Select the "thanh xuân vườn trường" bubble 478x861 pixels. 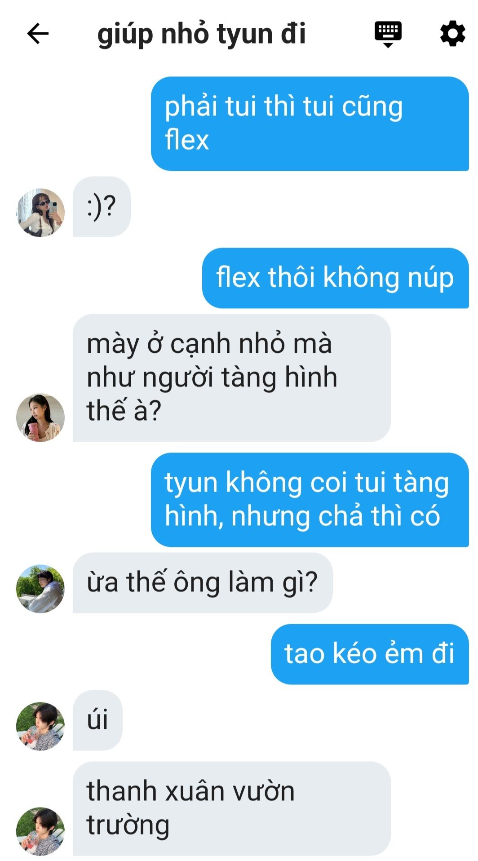tap(231, 808)
